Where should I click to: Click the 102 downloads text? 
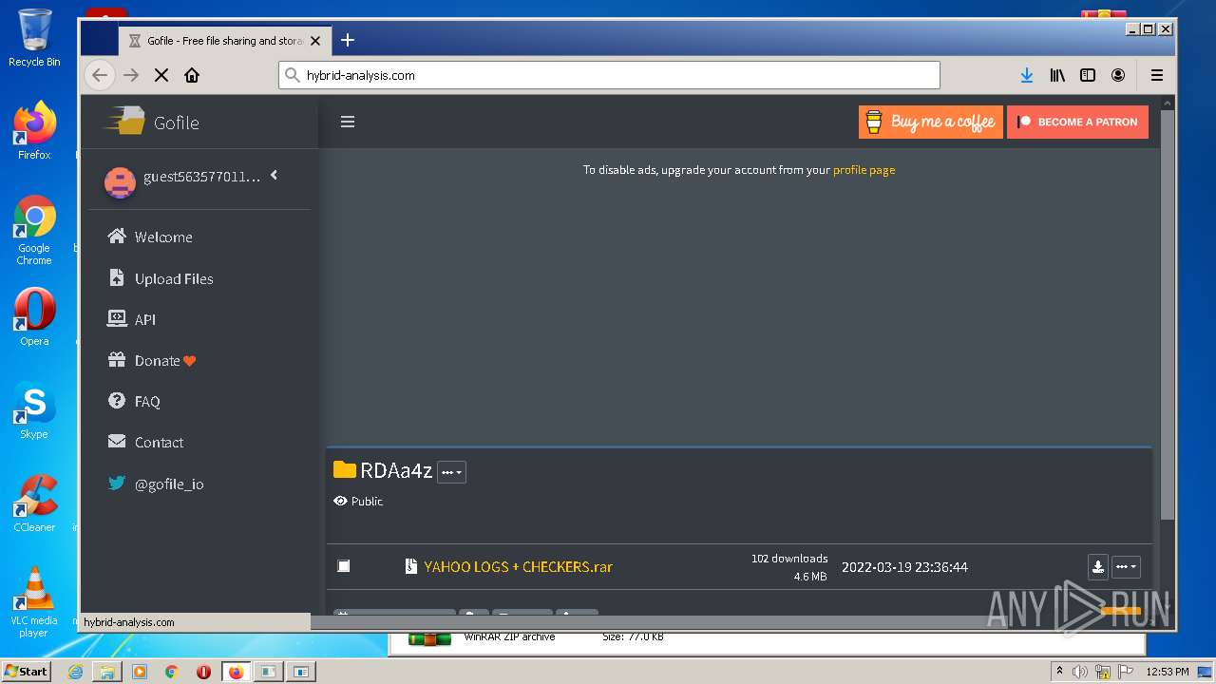click(x=789, y=559)
